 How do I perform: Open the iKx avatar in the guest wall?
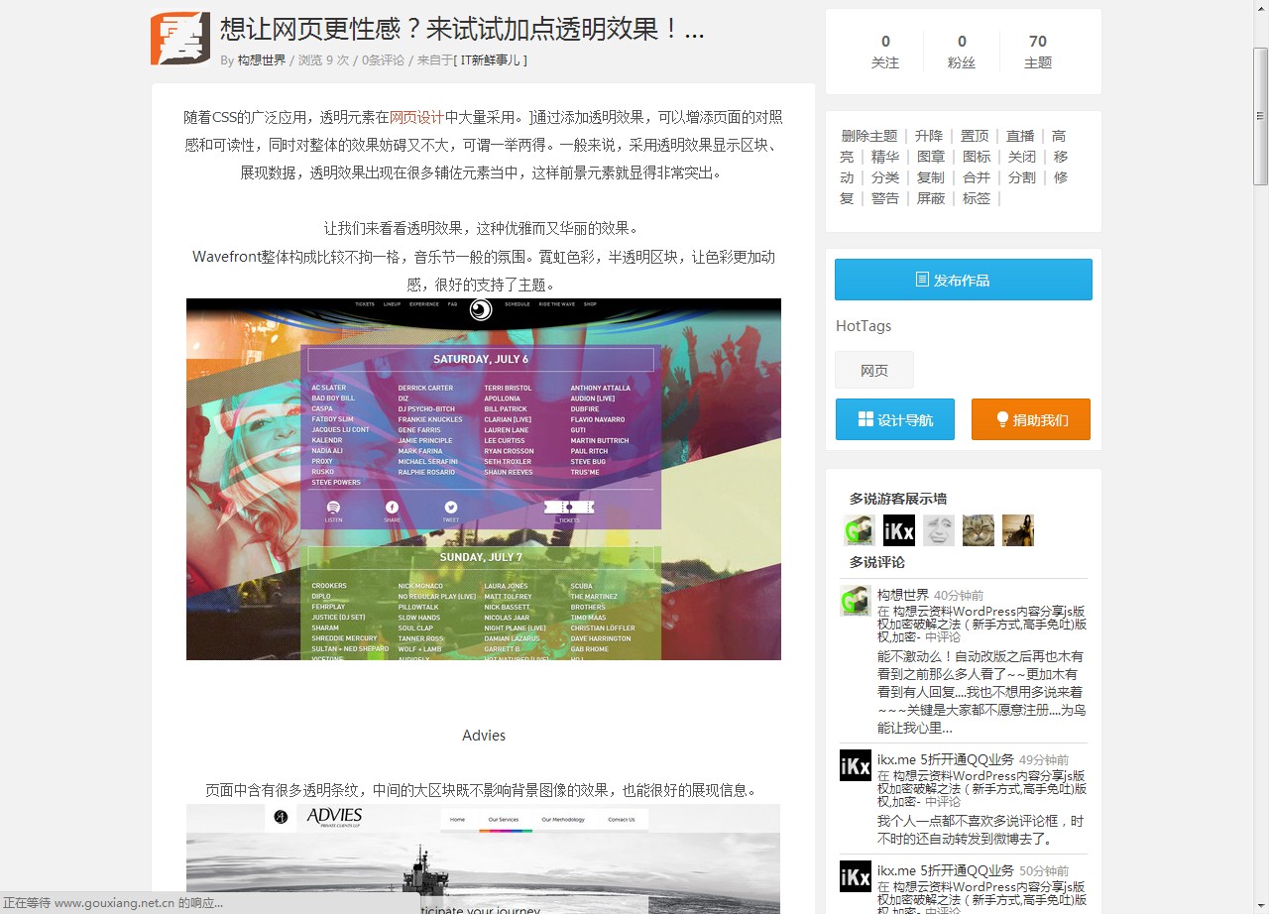tap(898, 530)
